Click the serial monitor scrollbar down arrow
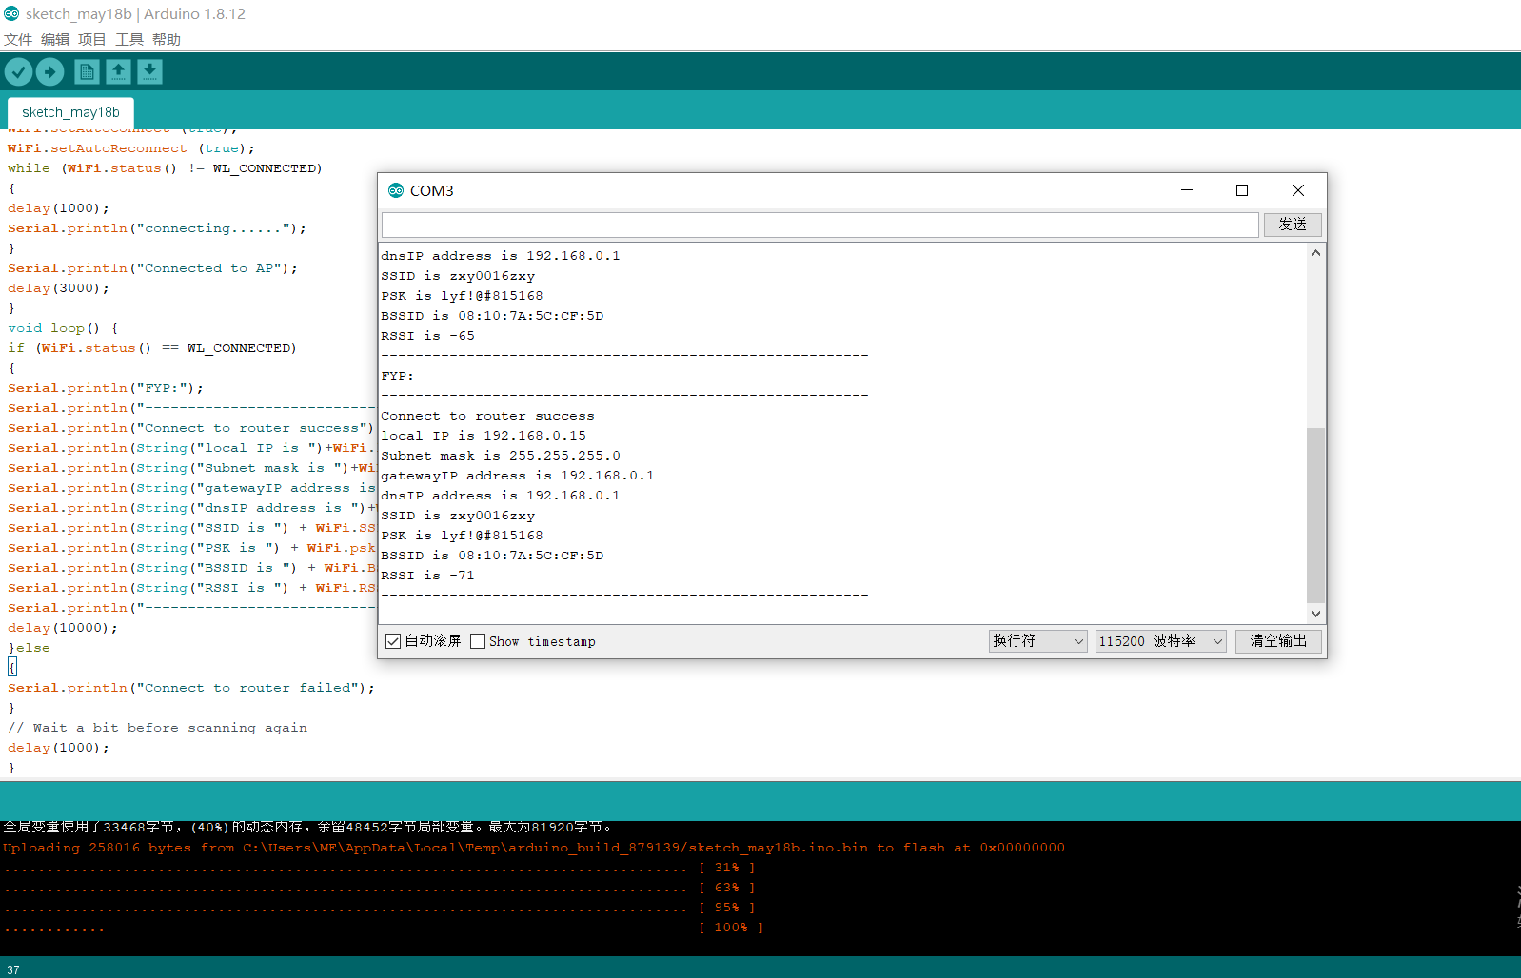Image resolution: width=1521 pixels, height=978 pixels. pos(1315,614)
